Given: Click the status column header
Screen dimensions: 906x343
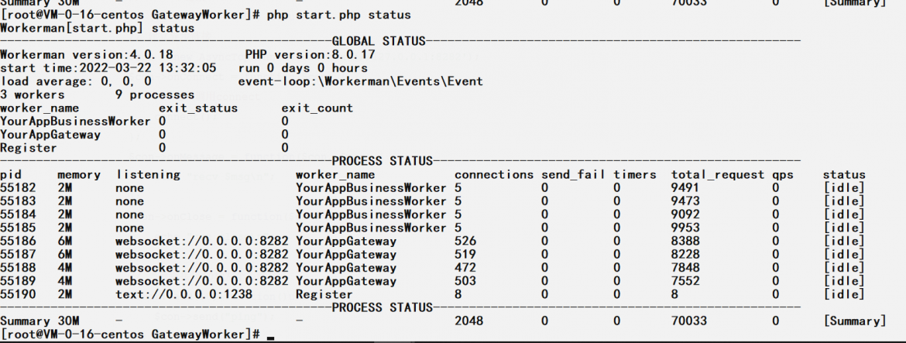Looking at the screenshot, I should click(844, 174).
